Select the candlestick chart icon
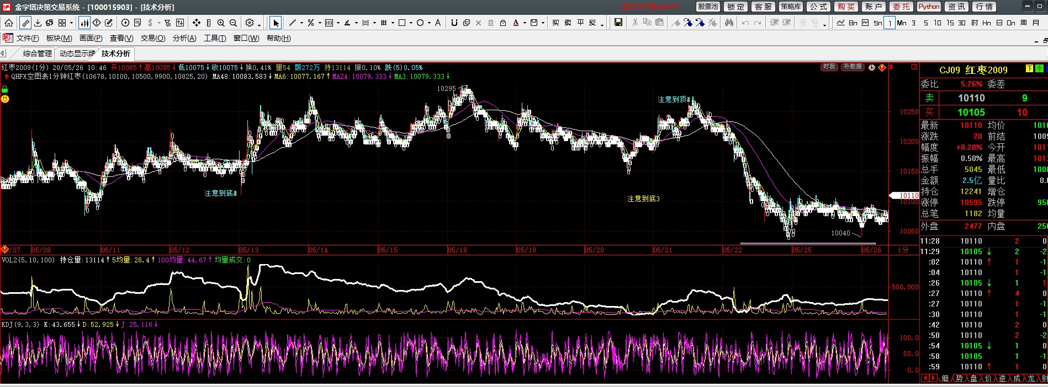This screenshot has height=387, width=1048. (84, 23)
